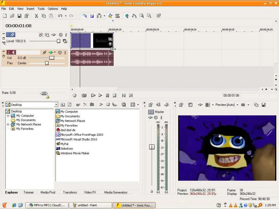Go to start of project
Screen dimensions: 279x209
[x=124, y=96]
